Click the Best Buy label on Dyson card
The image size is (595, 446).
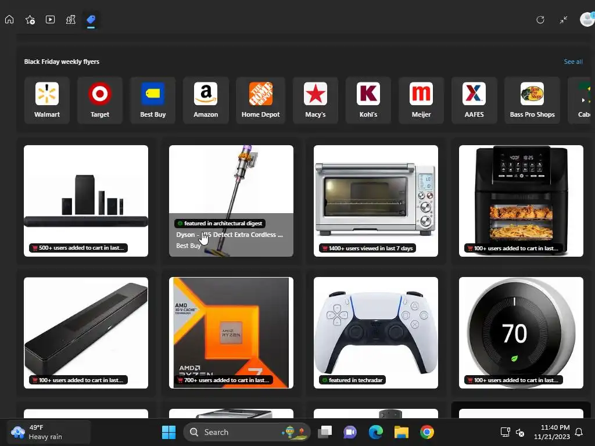click(x=188, y=246)
